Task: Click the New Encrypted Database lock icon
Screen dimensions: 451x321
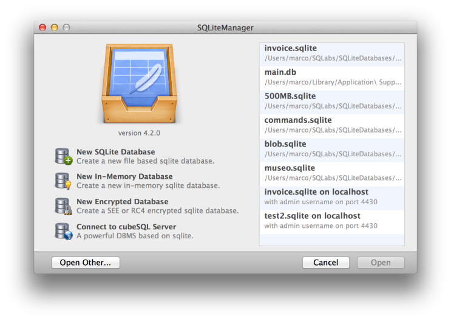Action: tap(68, 210)
